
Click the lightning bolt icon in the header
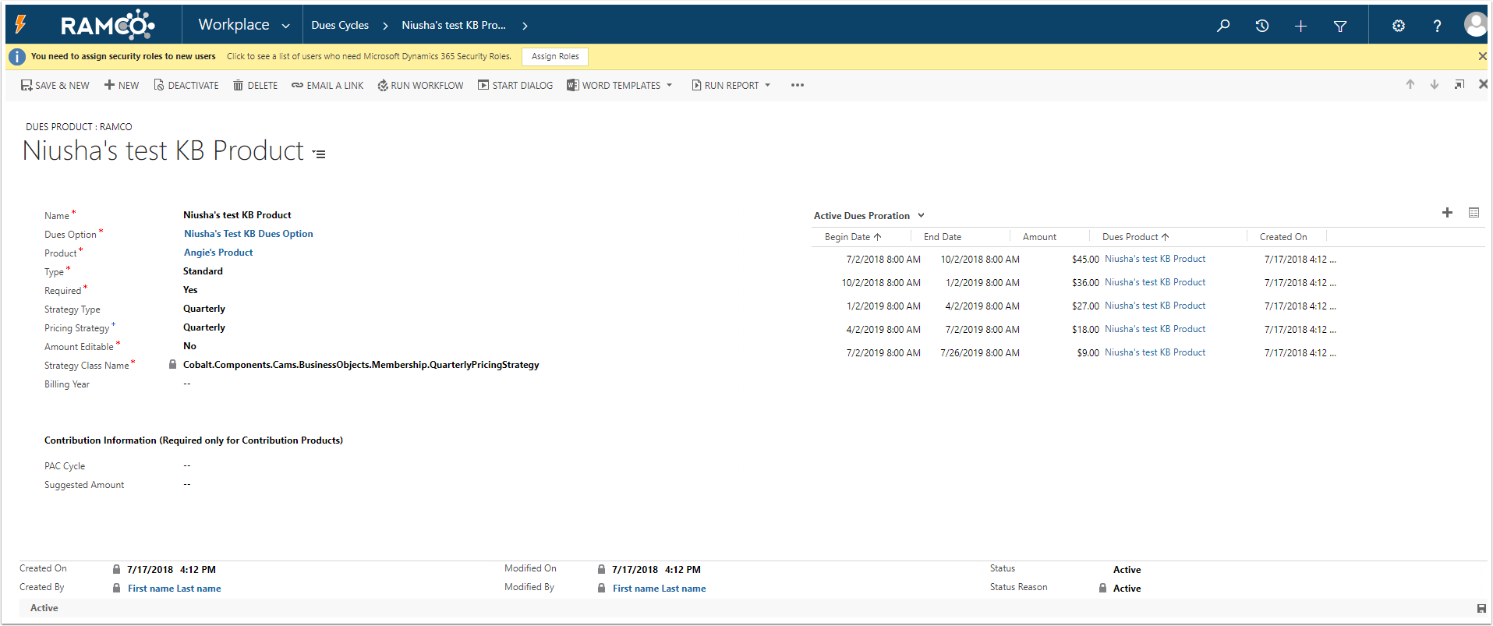point(21,25)
